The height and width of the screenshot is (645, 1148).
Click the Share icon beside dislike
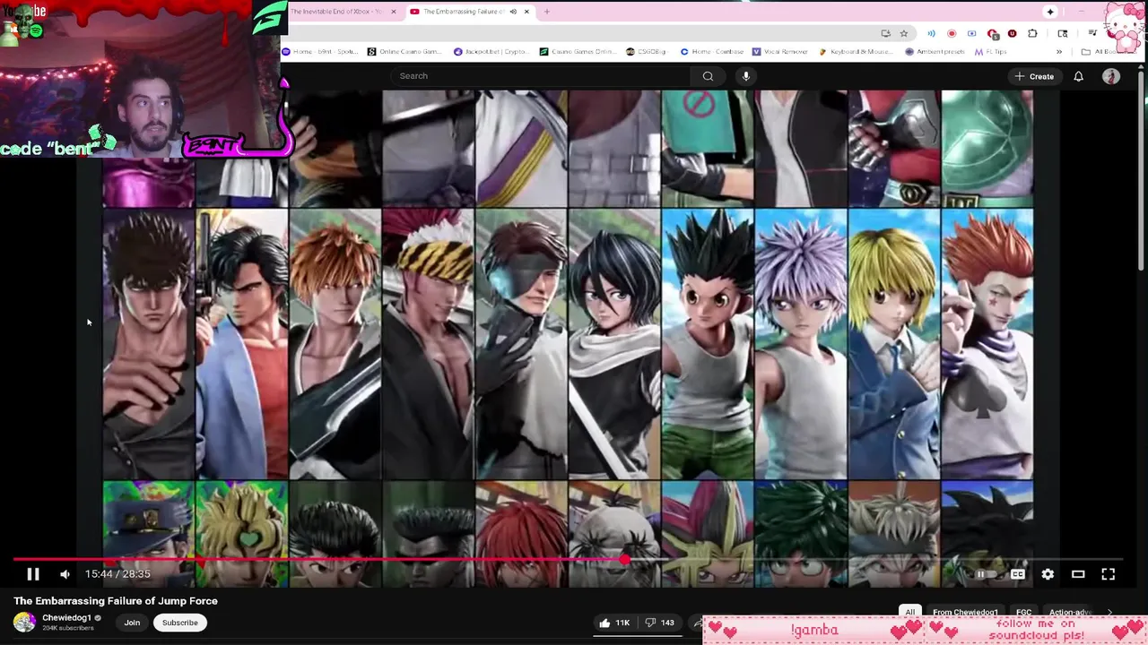pos(697,623)
